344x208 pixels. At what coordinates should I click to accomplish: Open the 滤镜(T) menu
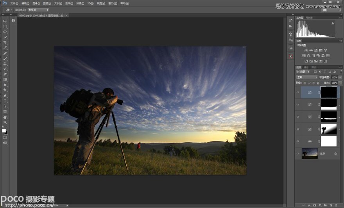(x=79, y=3)
